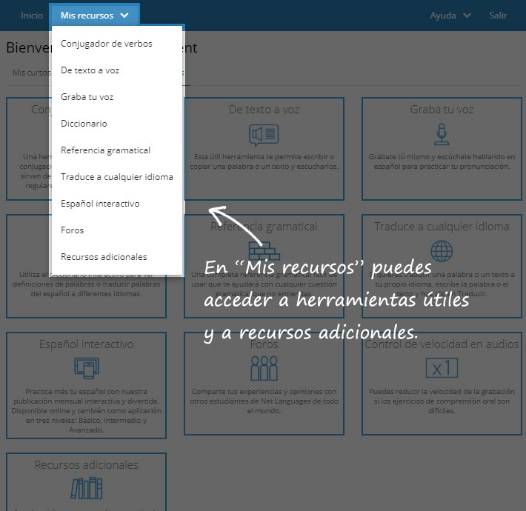Viewport: 526px width, 511px height.
Task: Expand the Ayuda dropdown menu
Action: [x=450, y=15]
